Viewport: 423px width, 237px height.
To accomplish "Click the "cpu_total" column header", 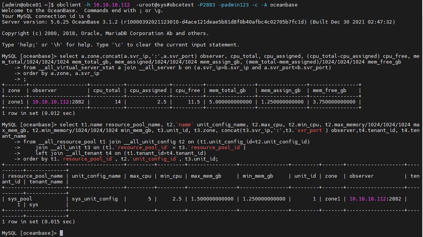I will point(107,91).
